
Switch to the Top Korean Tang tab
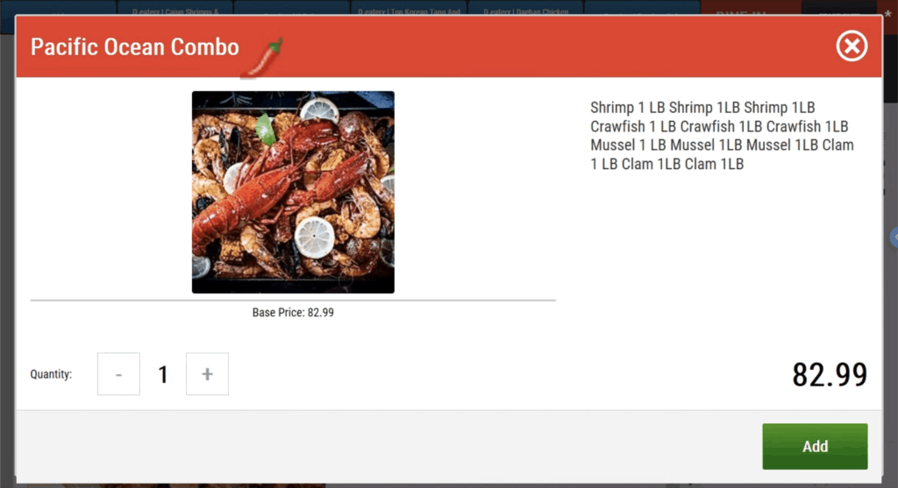409,9
